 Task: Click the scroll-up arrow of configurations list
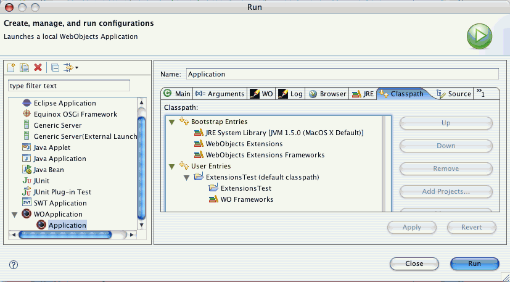tap(141, 102)
